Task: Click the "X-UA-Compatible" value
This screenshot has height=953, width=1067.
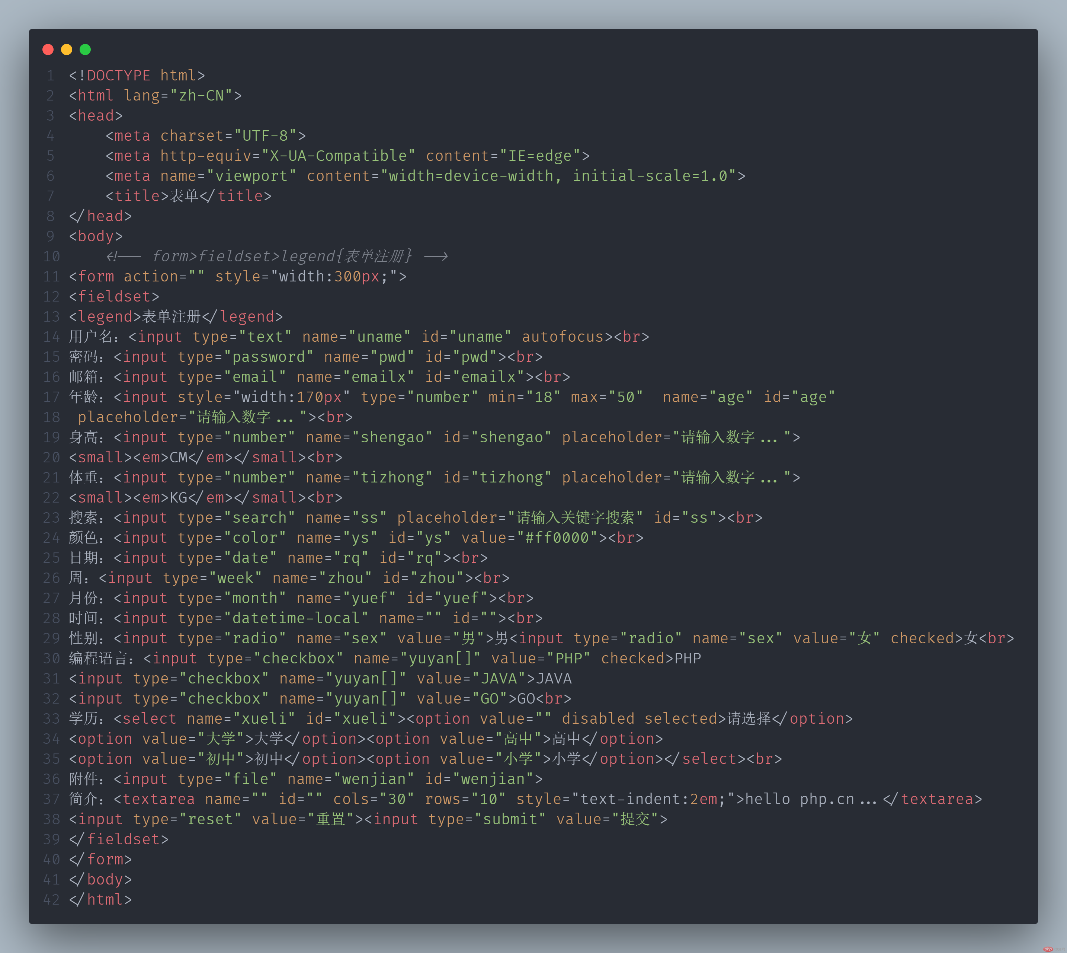Action: click(x=338, y=156)
